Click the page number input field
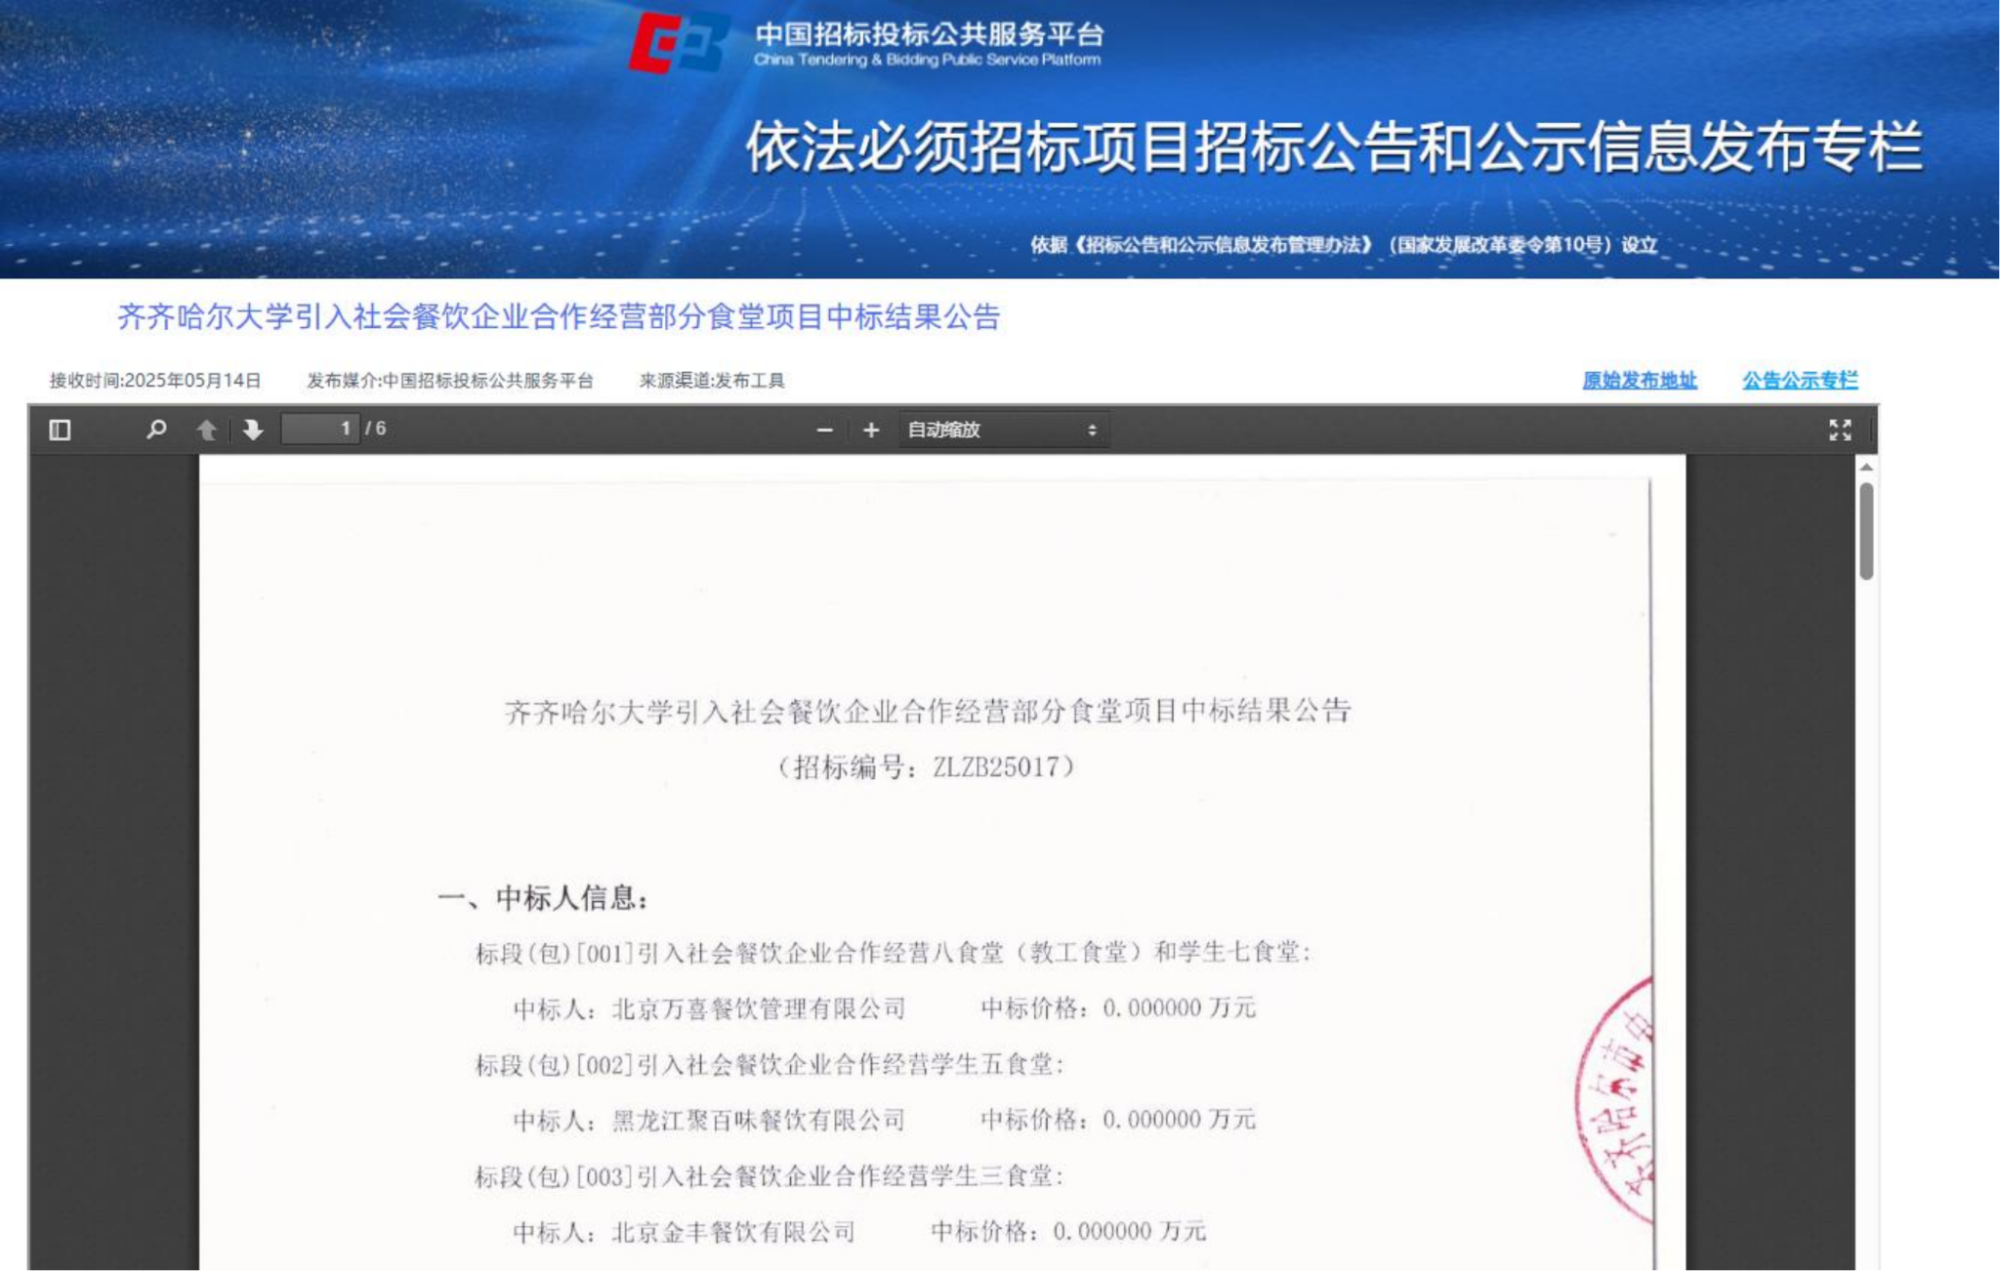2000x1271 pixels. click(319, 429)
